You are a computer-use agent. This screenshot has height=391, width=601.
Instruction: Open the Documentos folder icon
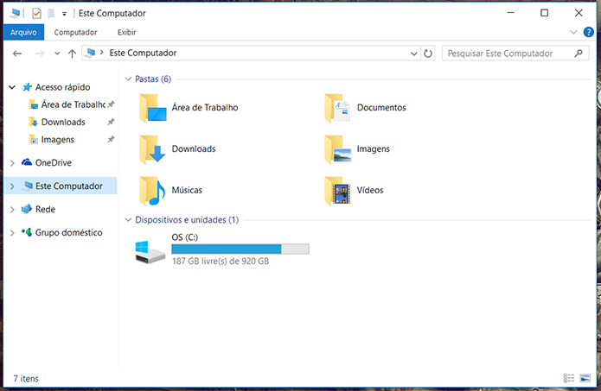click(337, 108)
